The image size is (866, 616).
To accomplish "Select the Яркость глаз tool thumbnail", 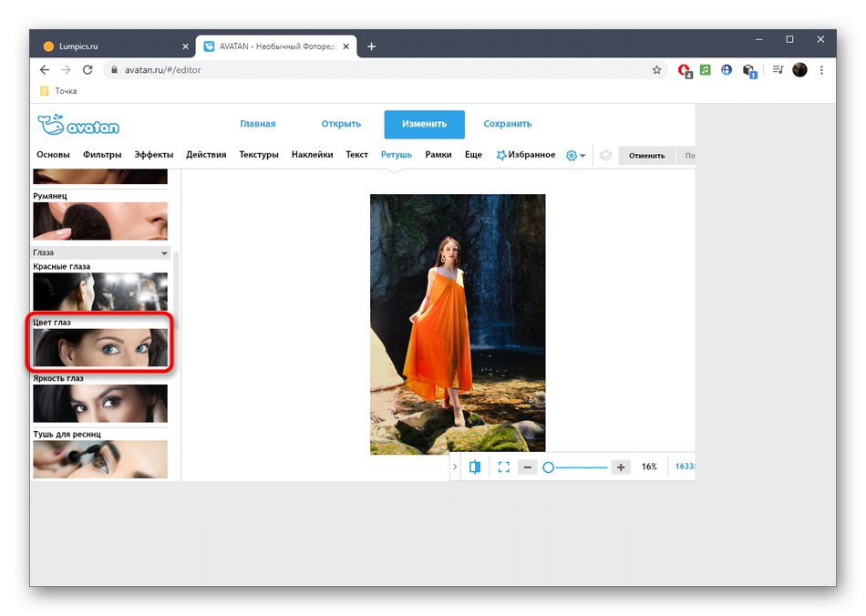I will 100,404.
